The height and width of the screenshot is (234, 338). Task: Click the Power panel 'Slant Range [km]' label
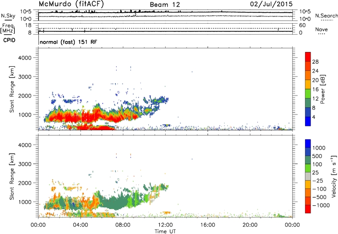click(x=12, y=89)
